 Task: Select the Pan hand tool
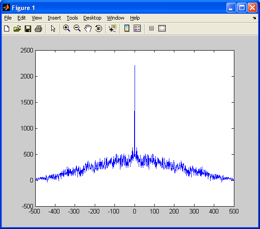[x=88, y=28]
